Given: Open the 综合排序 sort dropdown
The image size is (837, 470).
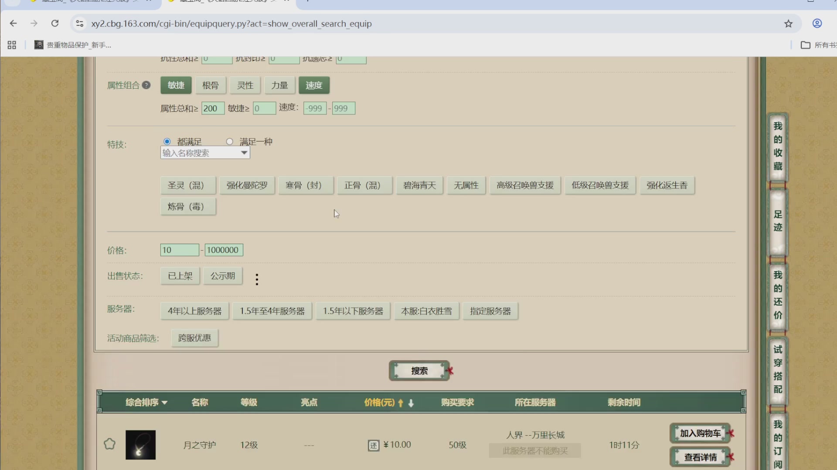Looking at the screenshot, I should pos(146,403).
